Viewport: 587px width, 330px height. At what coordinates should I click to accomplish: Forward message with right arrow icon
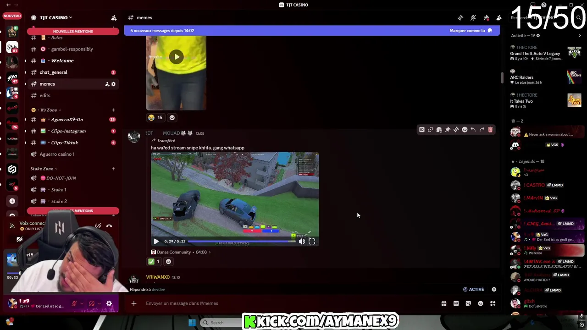coord(482,130)
